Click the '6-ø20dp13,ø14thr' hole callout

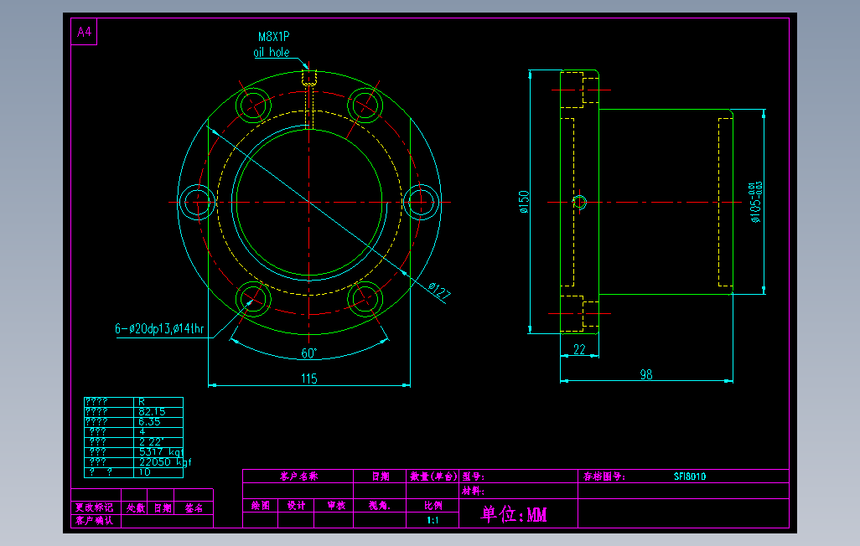[x=159, y=328]
